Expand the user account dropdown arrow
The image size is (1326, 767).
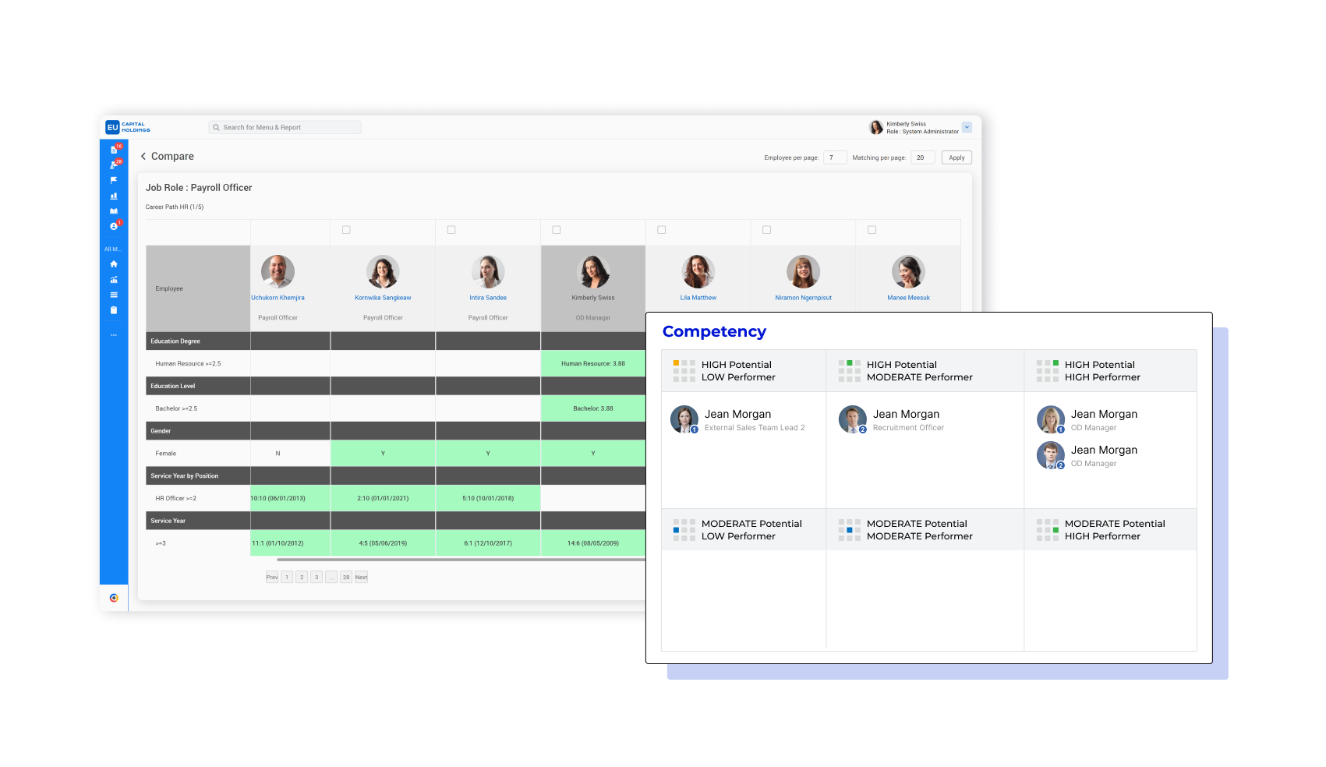tap(967, 127)
